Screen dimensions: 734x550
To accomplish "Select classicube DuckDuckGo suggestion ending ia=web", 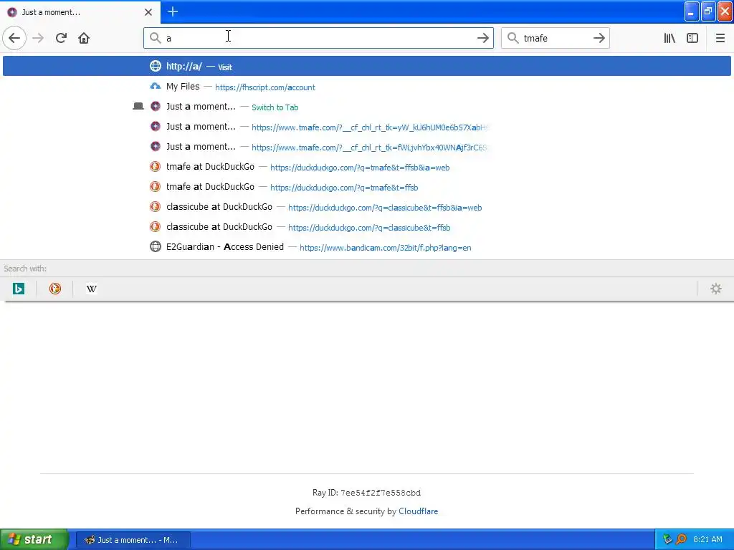I will (x=367, y=207).
